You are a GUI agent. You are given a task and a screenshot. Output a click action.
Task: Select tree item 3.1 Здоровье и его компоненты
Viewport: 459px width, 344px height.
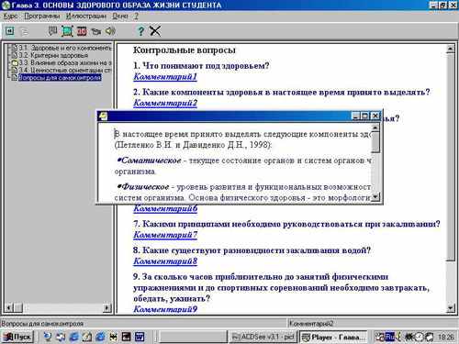pos(65,48)
